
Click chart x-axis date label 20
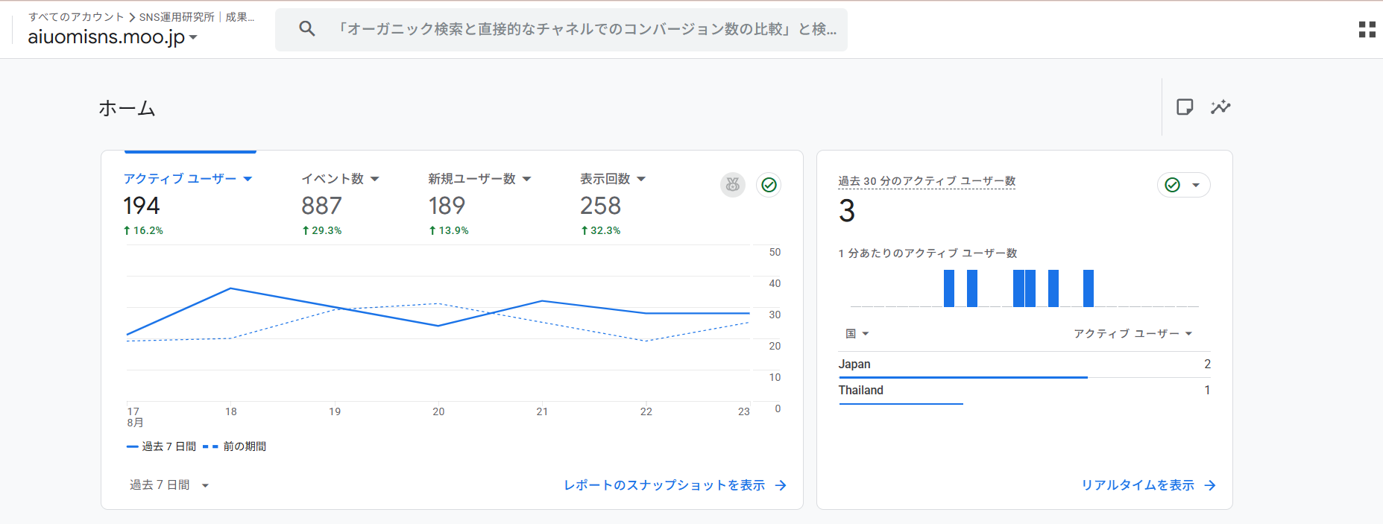point(438,411)
